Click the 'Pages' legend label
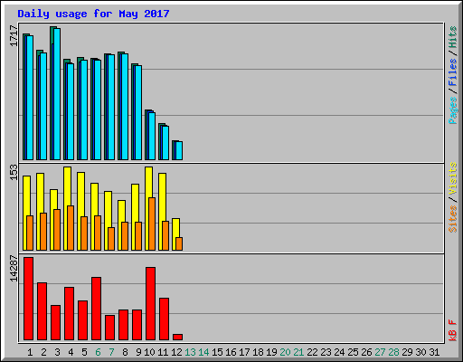463x362 pixels. click(x=452, y=110)
